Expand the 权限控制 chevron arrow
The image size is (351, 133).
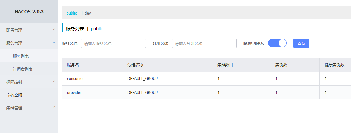point(54,82)
